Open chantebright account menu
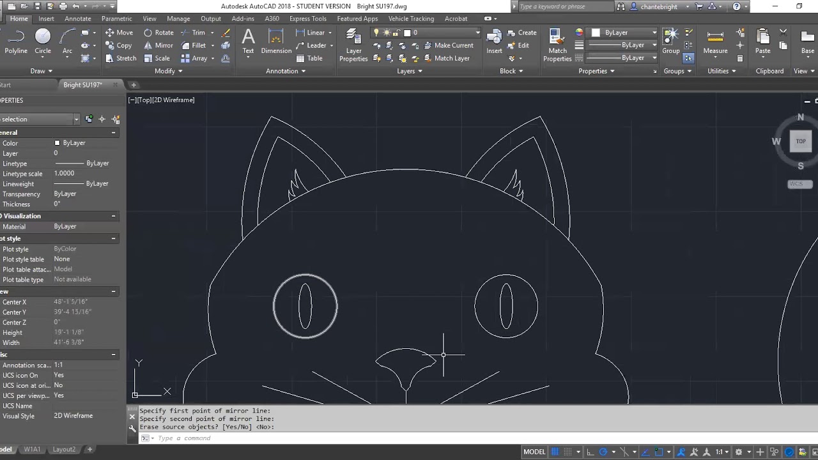Viewport: 818px width, 460px height. pyautogui.click(x=660, y=6)
